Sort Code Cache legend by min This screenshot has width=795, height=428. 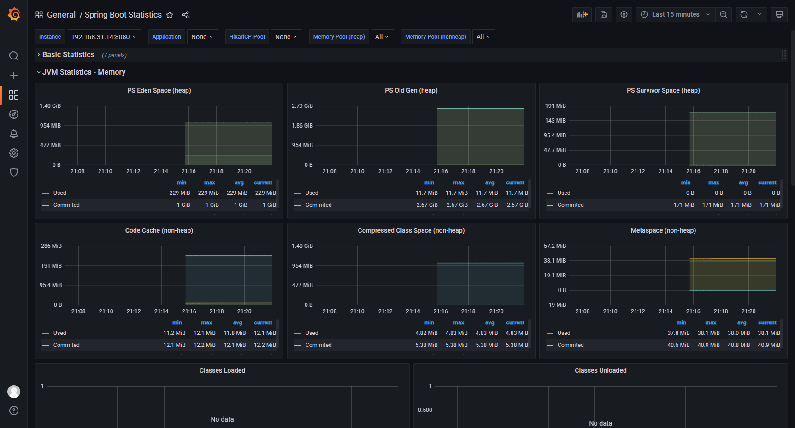point(177,323)
